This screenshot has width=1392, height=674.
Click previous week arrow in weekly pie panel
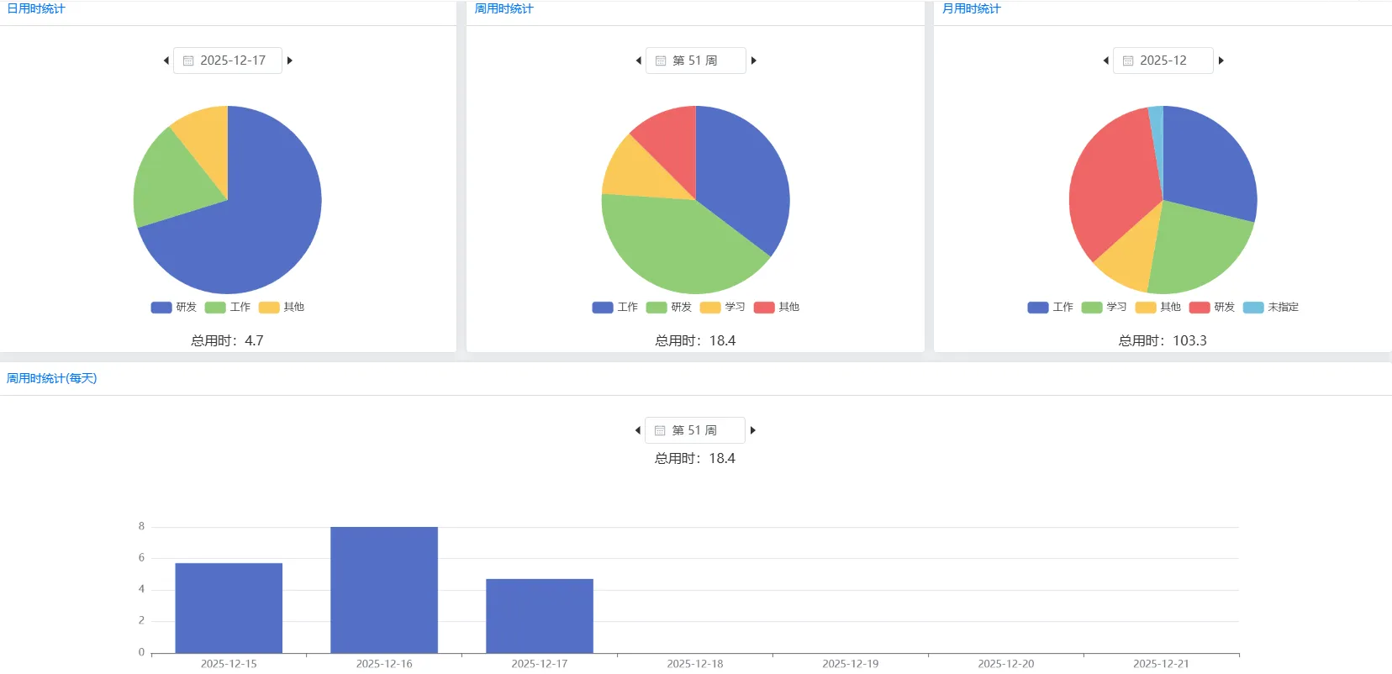(638, 61)
